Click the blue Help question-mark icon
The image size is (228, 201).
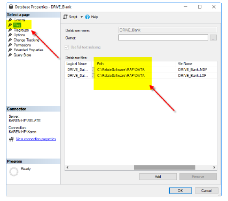(87, 17)
